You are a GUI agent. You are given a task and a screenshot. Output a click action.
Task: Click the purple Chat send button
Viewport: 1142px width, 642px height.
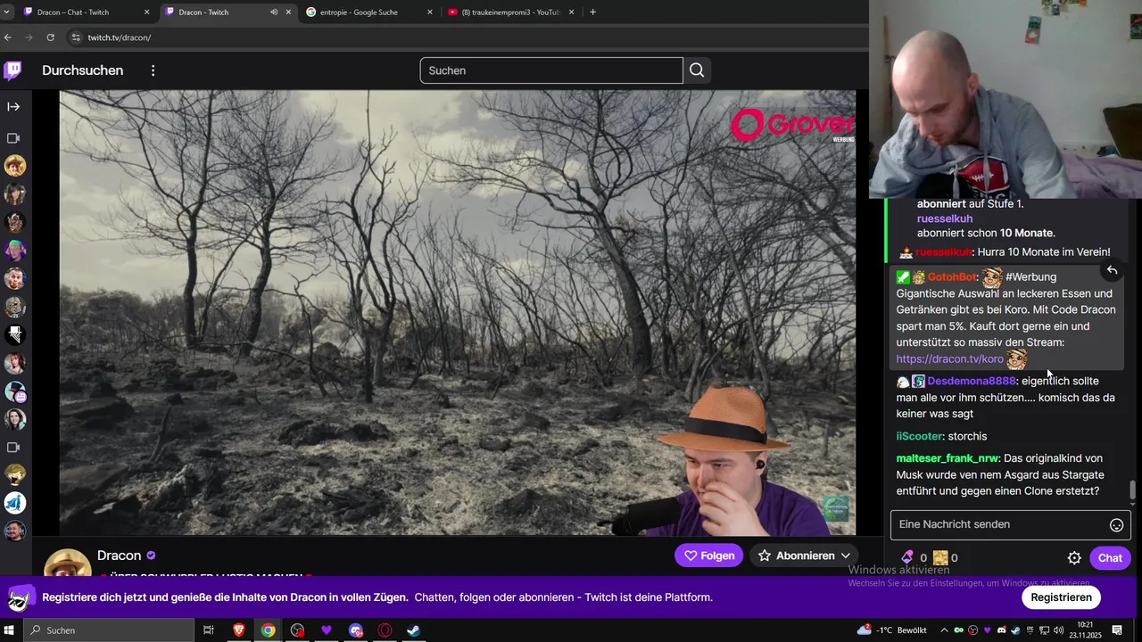pyautogui.click(x=1110, y=558)
